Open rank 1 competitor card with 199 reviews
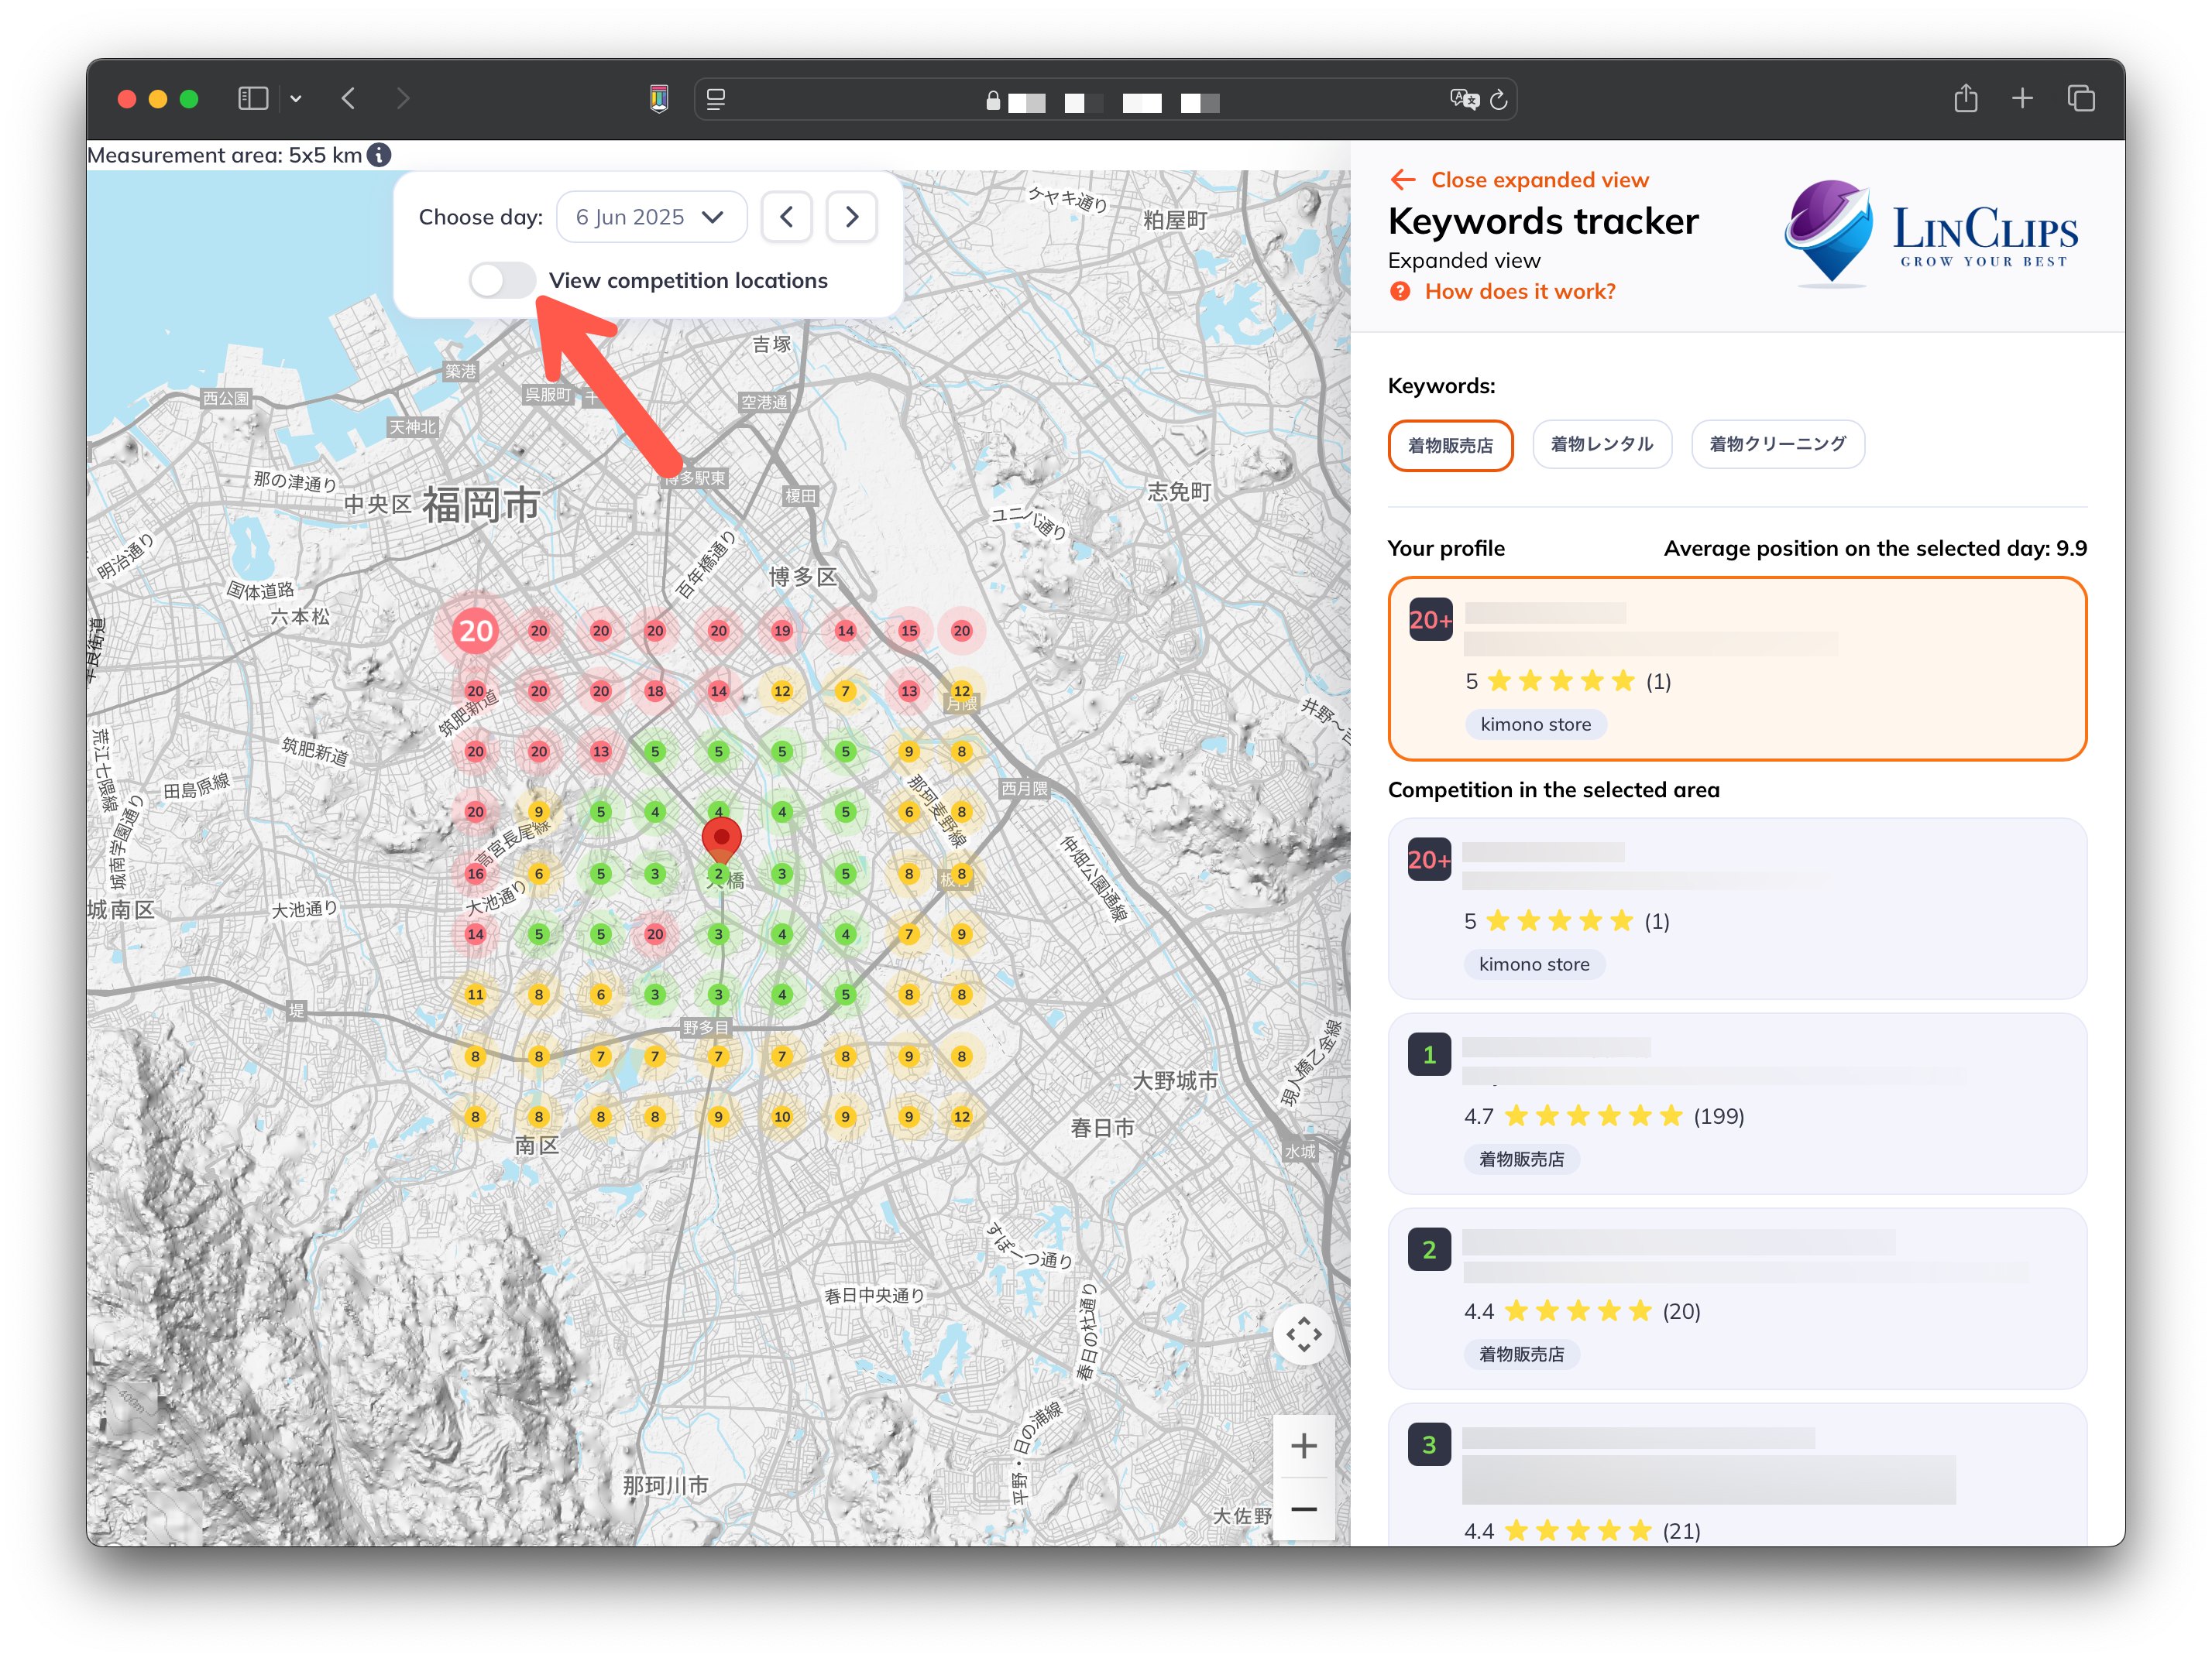The width and height of the screenshot is (2212, 1661). [x=1737, y=1104]
